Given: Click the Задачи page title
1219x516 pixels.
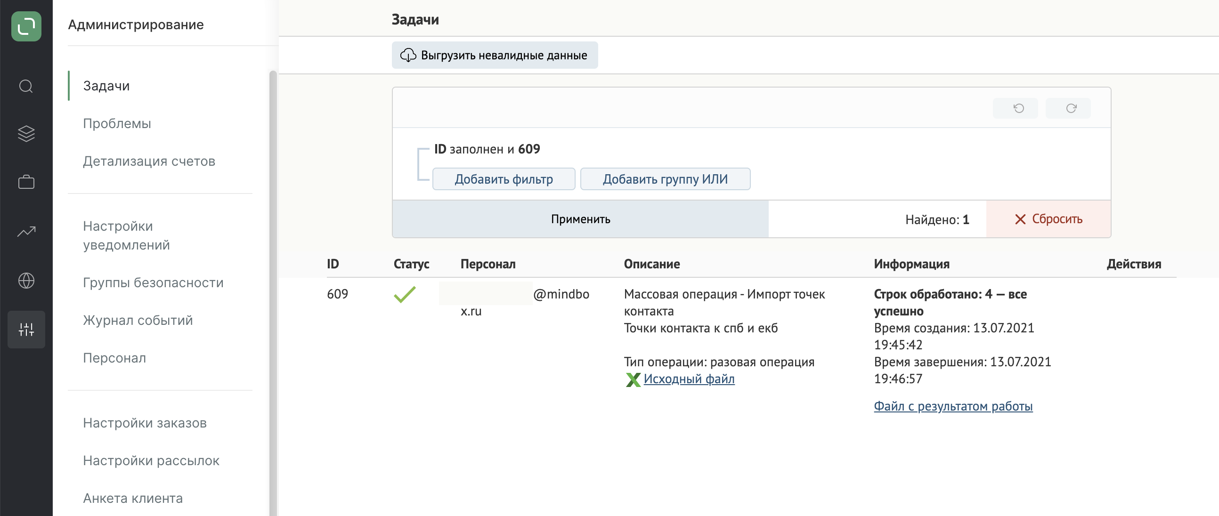Looking at the screenshot, I should click(415, 19).
